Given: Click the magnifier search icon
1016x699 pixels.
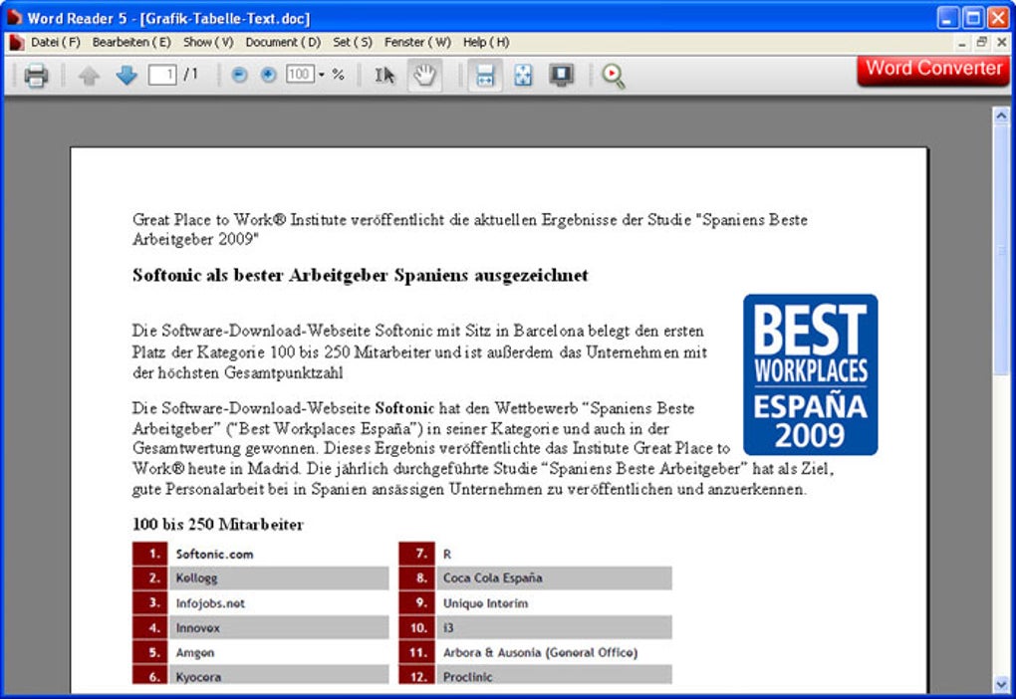Looking at the screenshot, I should point(613,76).
